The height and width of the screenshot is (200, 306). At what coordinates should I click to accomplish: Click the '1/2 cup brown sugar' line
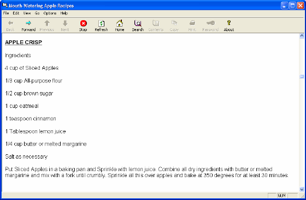coord(29,93)
